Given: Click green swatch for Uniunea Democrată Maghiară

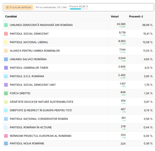Looking at the screenshot, I should click(x=6, y=25).
